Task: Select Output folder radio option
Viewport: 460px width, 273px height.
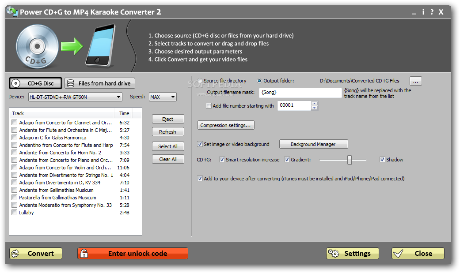Action: click(259, 81)
